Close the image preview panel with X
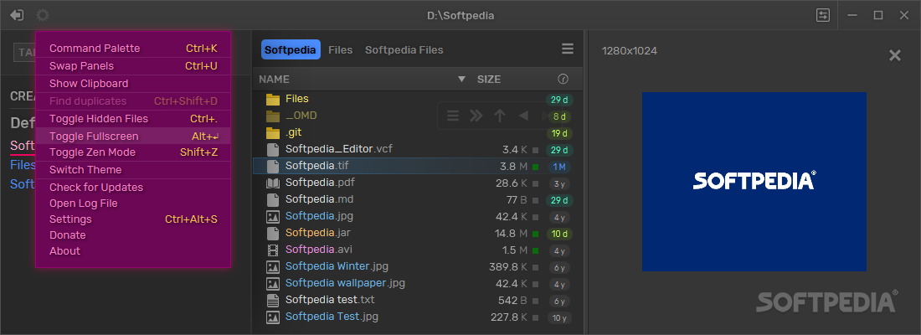The width and height of the screenshot is (921, 335). (x=894, y=55)
